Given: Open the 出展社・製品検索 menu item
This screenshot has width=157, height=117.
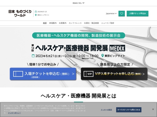Looking at the screenshot, I should 91,23.
